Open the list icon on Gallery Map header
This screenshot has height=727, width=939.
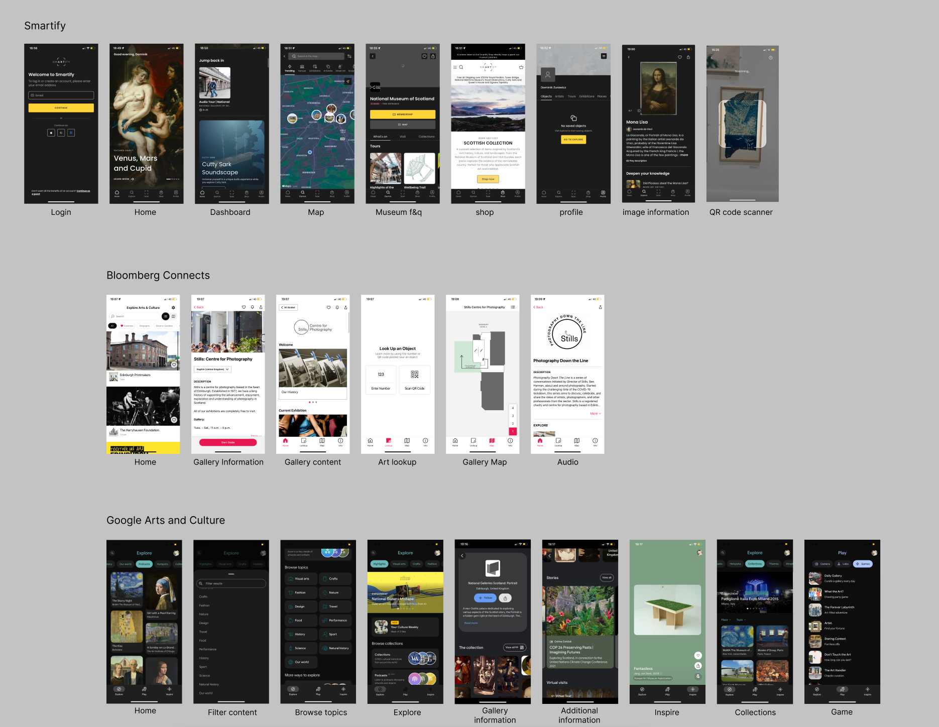pyautogui.click(x=513, y=307)
